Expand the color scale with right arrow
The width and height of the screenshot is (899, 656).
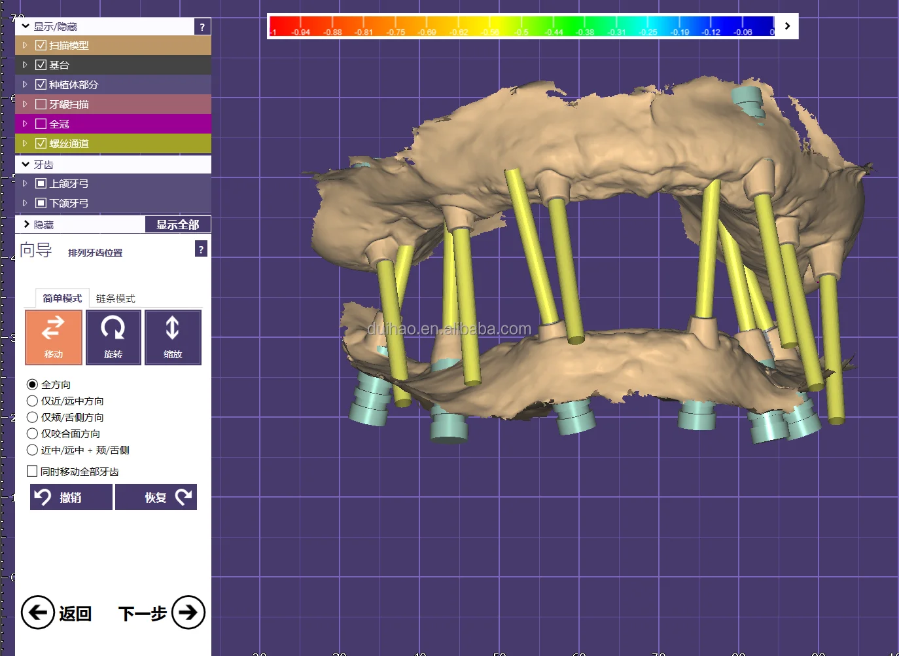coord(788,26)
